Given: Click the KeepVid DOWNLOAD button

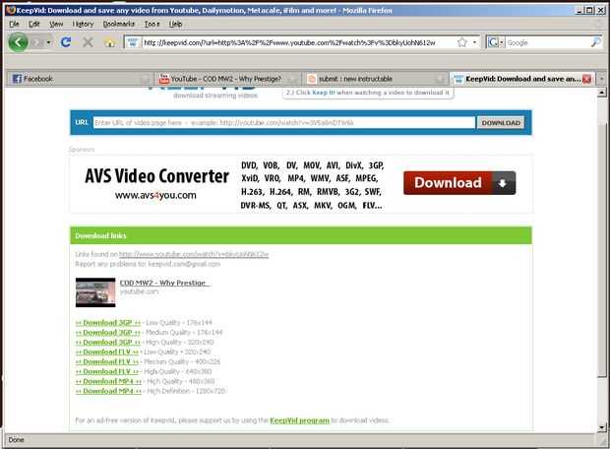Looking at the screenshot, I should tap(501, 123).
